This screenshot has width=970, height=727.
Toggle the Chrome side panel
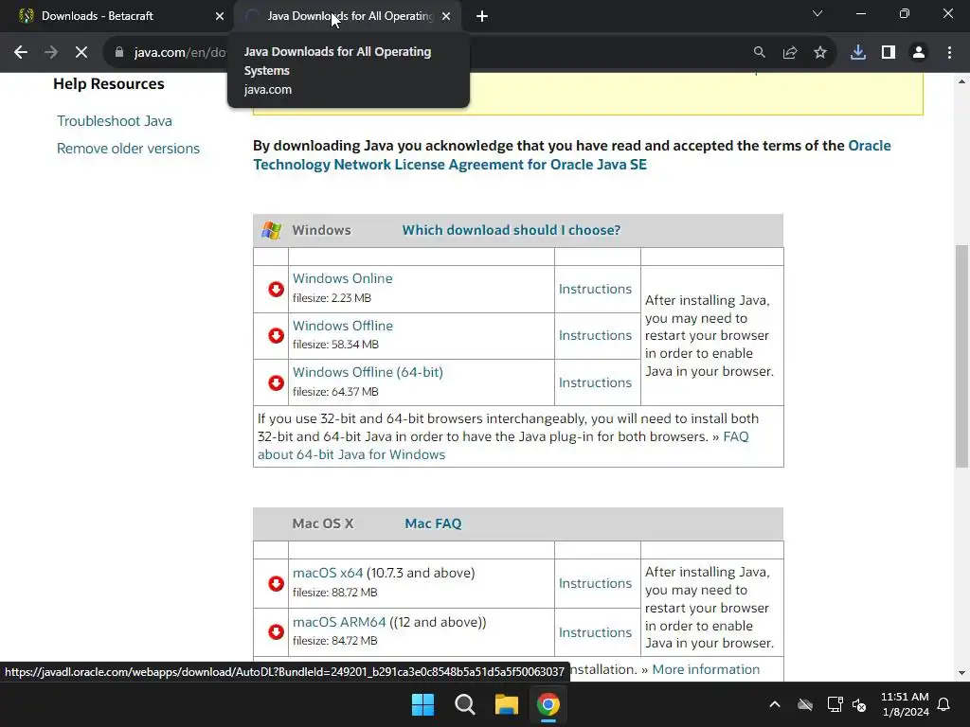point(889,53)
